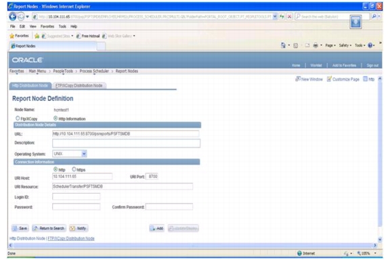Select the Ftp/XCopy radio button
Image resolution: width=390 pixels, height=260 pixels.
pos(18,118)
